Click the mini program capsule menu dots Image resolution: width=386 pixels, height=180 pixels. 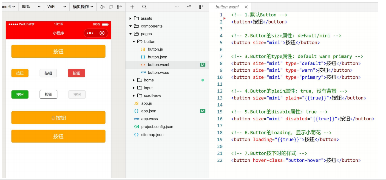(x=90, y=33)
